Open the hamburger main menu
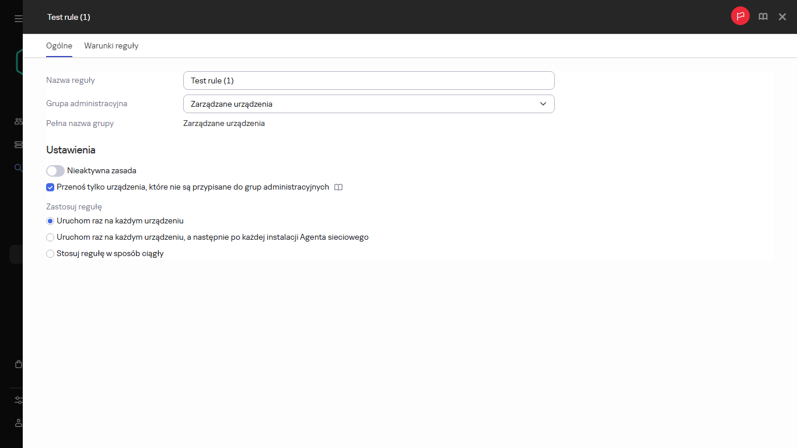This screenshot has width=797, height=448. click(18, 19)
